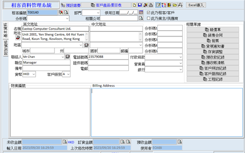Click the 相關公司 input field
Screen dimensions: 245x153
(119, 18)
